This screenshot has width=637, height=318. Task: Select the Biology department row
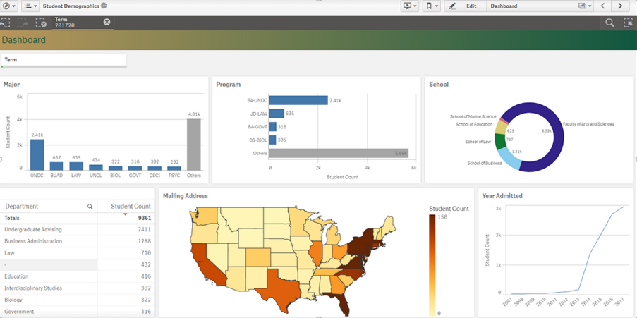point(77,300)
